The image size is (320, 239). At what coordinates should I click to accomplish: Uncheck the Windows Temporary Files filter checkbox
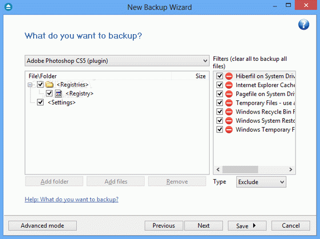[x=220, y=130]
